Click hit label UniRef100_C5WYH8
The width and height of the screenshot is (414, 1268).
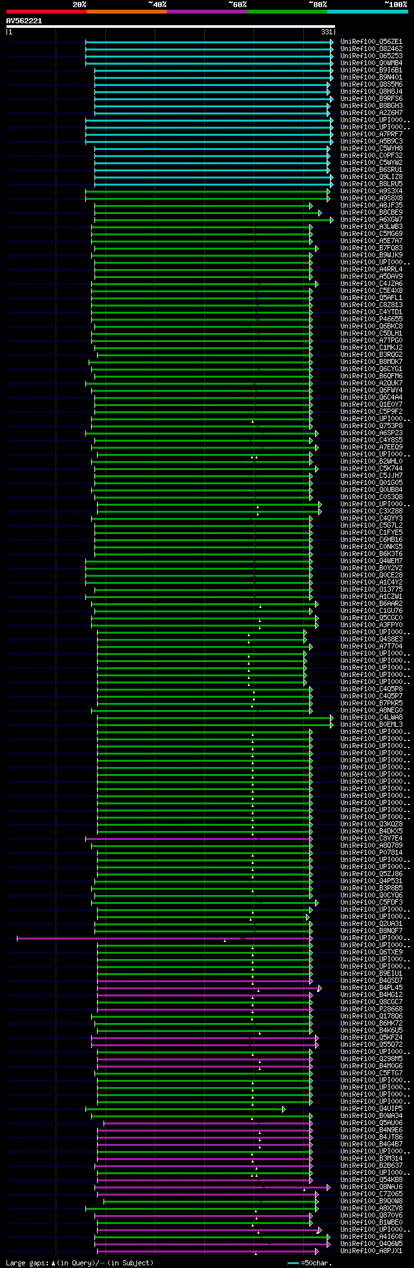[371, 148]
